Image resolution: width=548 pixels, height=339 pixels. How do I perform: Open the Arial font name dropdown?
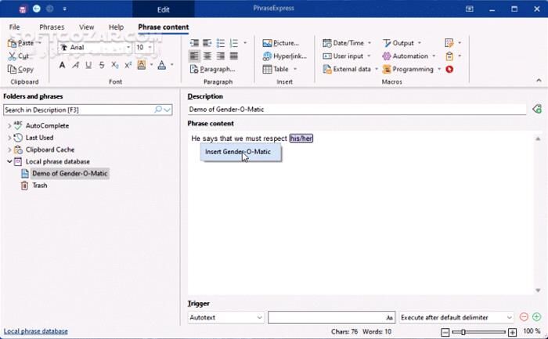pyautogui.click(x=128, y=48)
